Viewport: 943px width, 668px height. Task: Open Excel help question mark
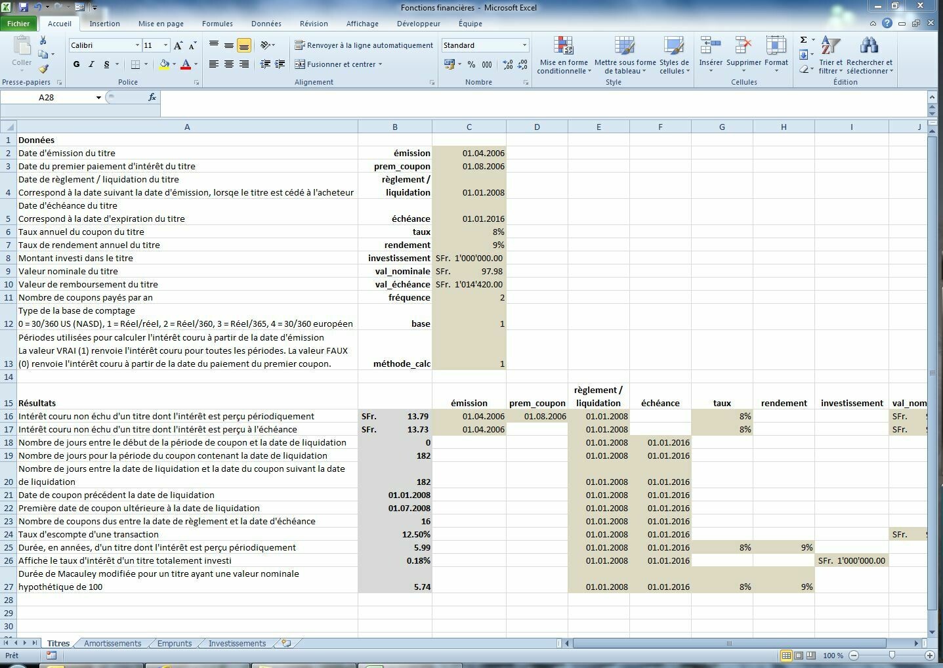pos(887,23)
